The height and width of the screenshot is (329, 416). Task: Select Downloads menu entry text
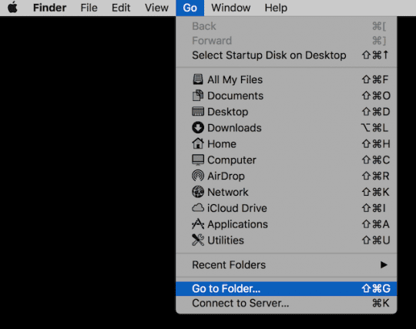tap(234, 128)
